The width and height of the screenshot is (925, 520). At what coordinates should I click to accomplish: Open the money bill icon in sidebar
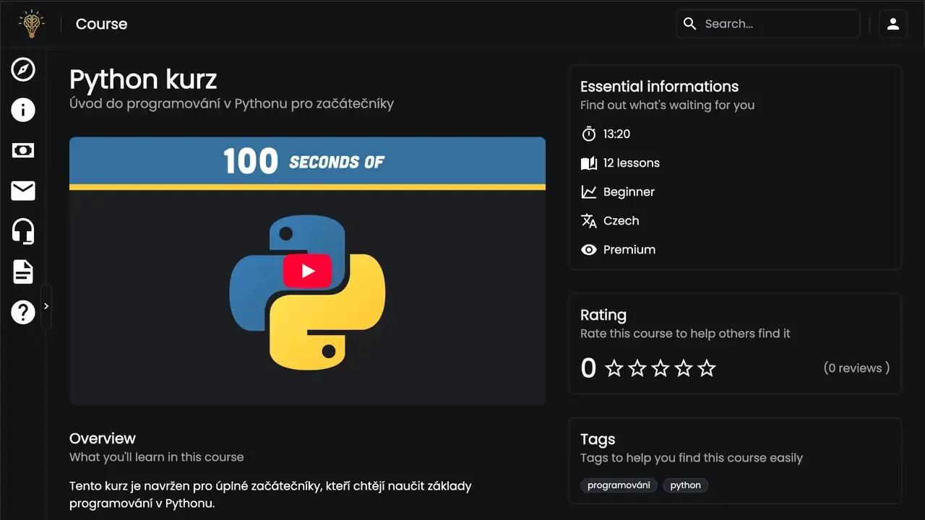[x=23, y=150]
